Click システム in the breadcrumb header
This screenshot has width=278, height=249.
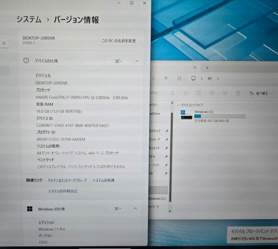(29, 19)
